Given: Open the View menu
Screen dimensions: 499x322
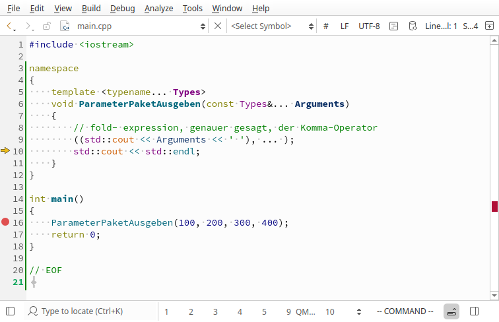Looking at the screenshot, I should pyautogui.click(x=63, y=9).
